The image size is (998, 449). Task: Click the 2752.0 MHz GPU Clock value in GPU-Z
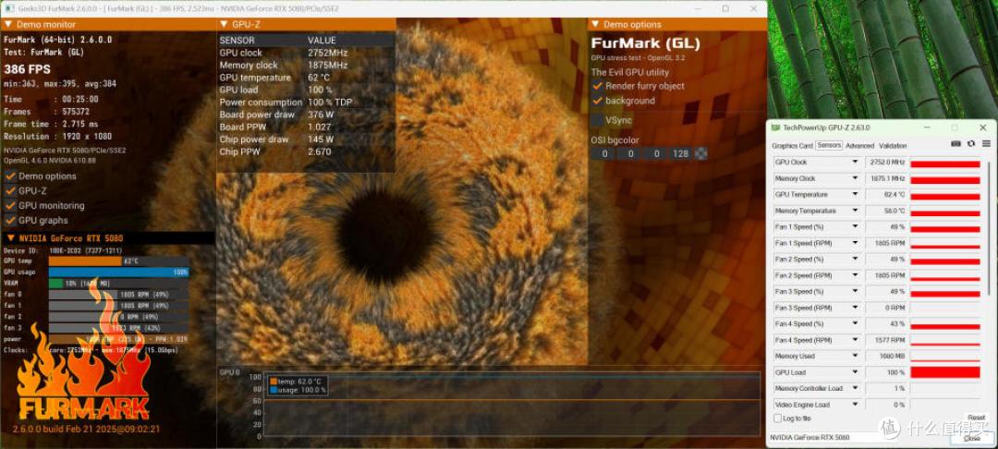[885, 163]
